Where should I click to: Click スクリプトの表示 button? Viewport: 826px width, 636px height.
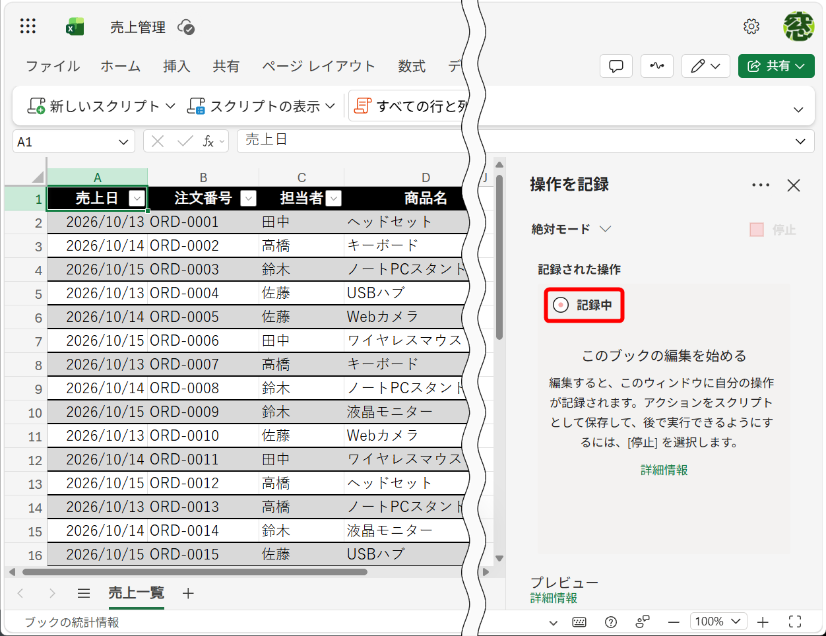tap(253, 106)
